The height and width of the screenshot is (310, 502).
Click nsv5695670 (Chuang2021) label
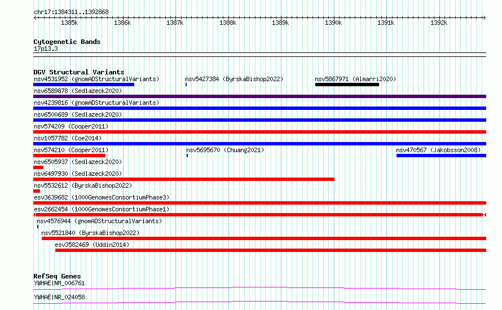pos(225,150)
